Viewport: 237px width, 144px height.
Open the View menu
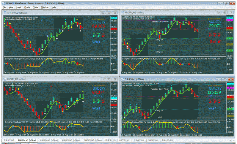click(11, 7)
